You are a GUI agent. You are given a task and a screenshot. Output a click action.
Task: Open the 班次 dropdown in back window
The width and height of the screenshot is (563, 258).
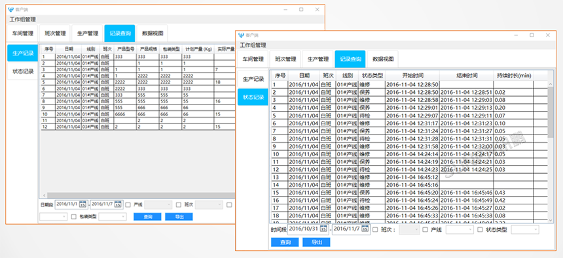[209, 204]
